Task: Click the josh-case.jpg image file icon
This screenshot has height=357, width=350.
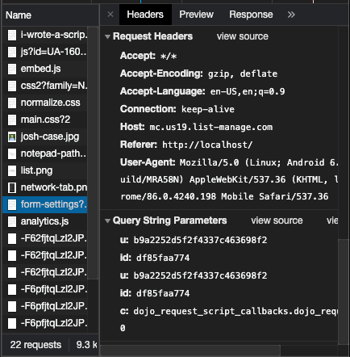Action: tap(12, 137)
